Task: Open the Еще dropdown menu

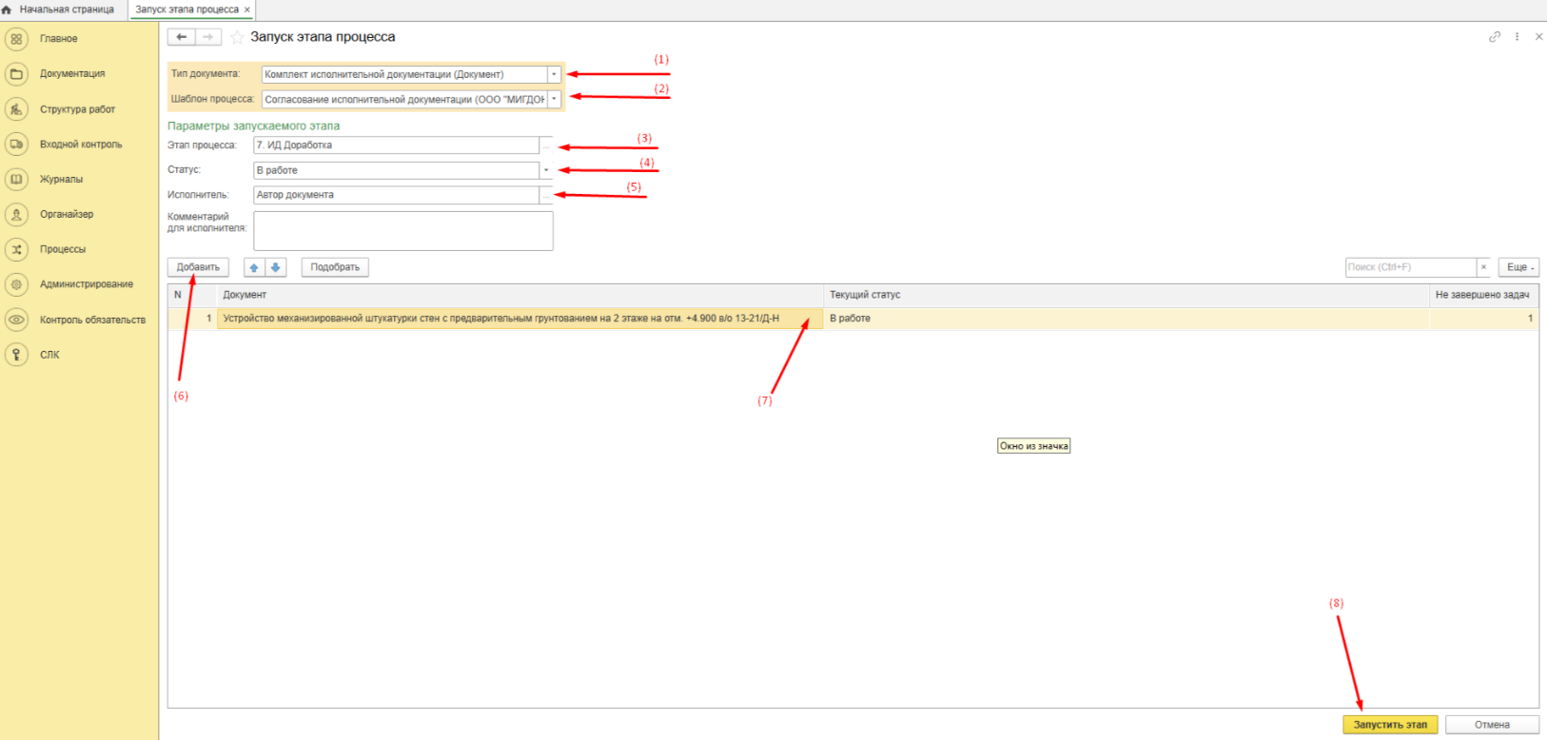Action: point(1518,267)
